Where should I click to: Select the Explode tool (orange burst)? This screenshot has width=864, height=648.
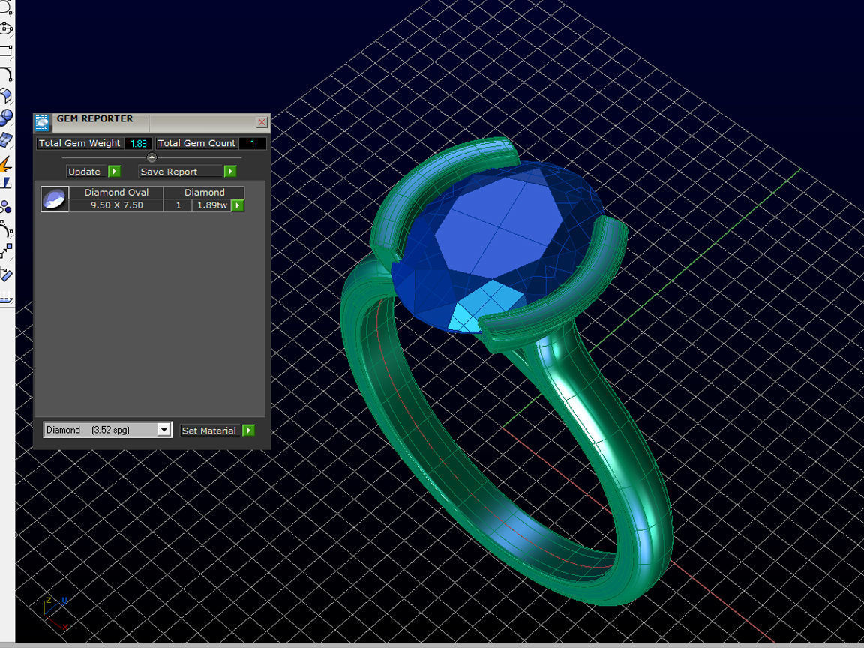(x=5, y=163)
